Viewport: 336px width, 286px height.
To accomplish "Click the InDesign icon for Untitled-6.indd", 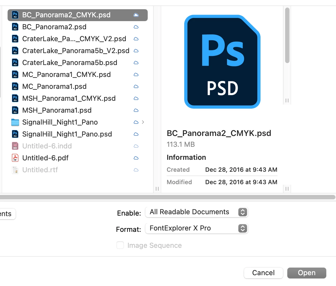I will [x=15, y=146].
